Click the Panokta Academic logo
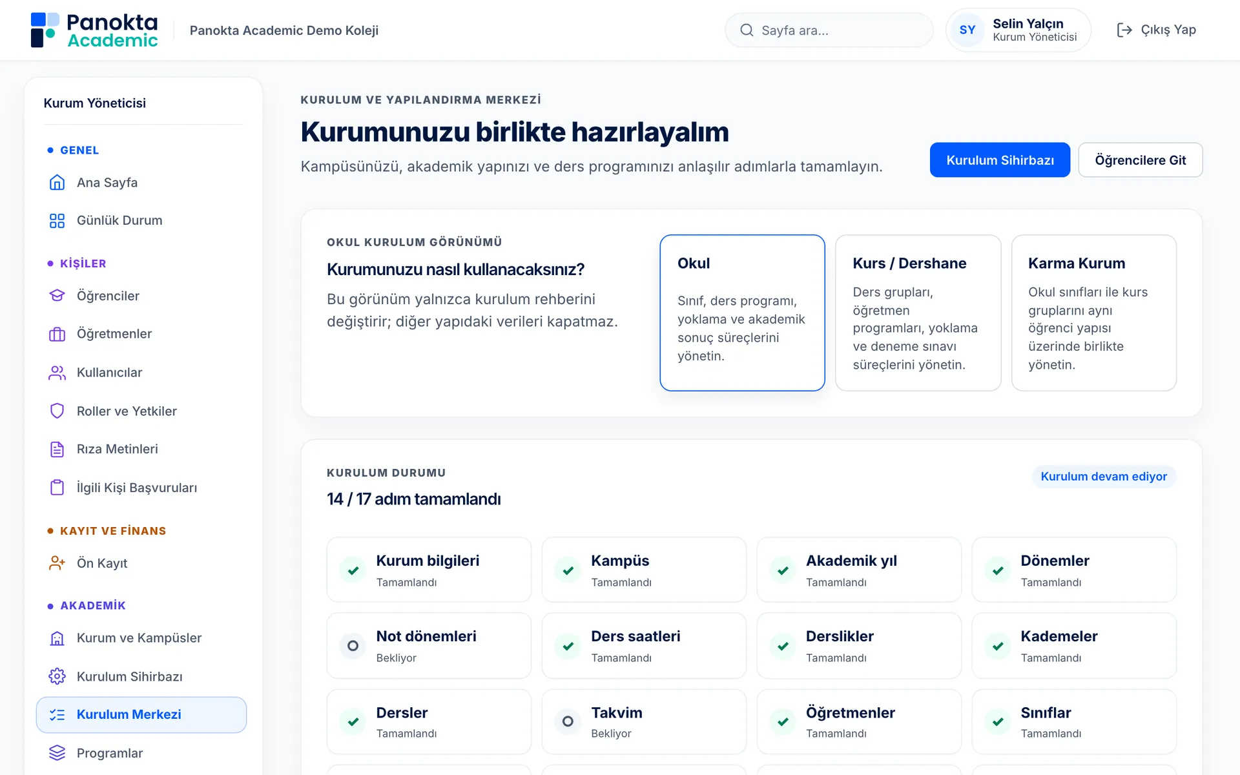Image resolution: width=1240 pixels, height=775 pixels. (94, 30)
